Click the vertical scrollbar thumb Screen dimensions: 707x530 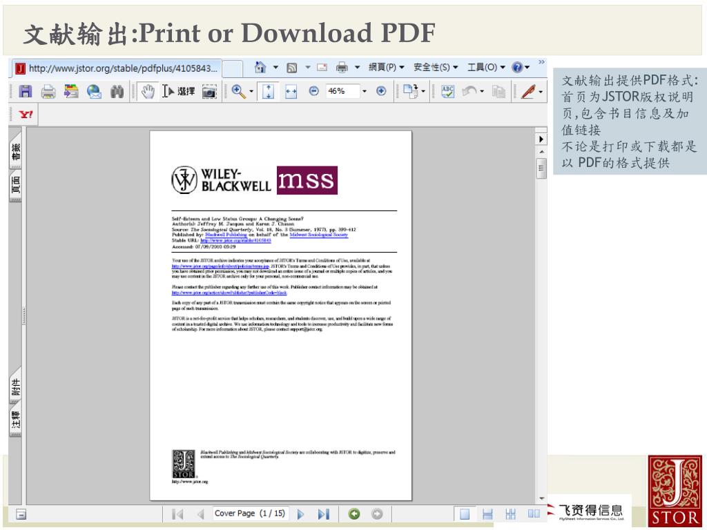coord(541,168)
